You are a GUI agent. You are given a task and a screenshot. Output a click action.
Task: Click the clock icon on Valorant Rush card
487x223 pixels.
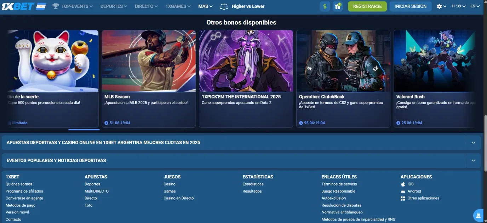tap(399, 123)
